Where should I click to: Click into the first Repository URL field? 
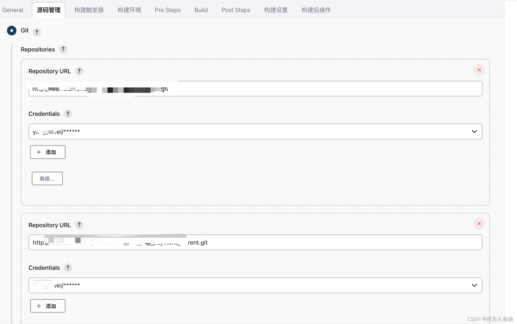[x=296, y=89]
